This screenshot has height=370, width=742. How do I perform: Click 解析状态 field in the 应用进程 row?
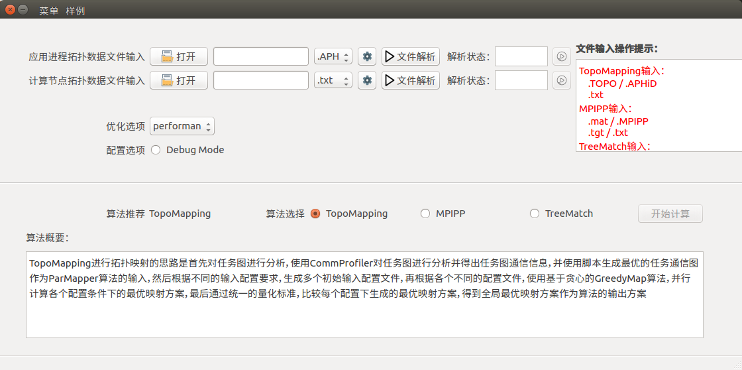(x=521, y=56)
